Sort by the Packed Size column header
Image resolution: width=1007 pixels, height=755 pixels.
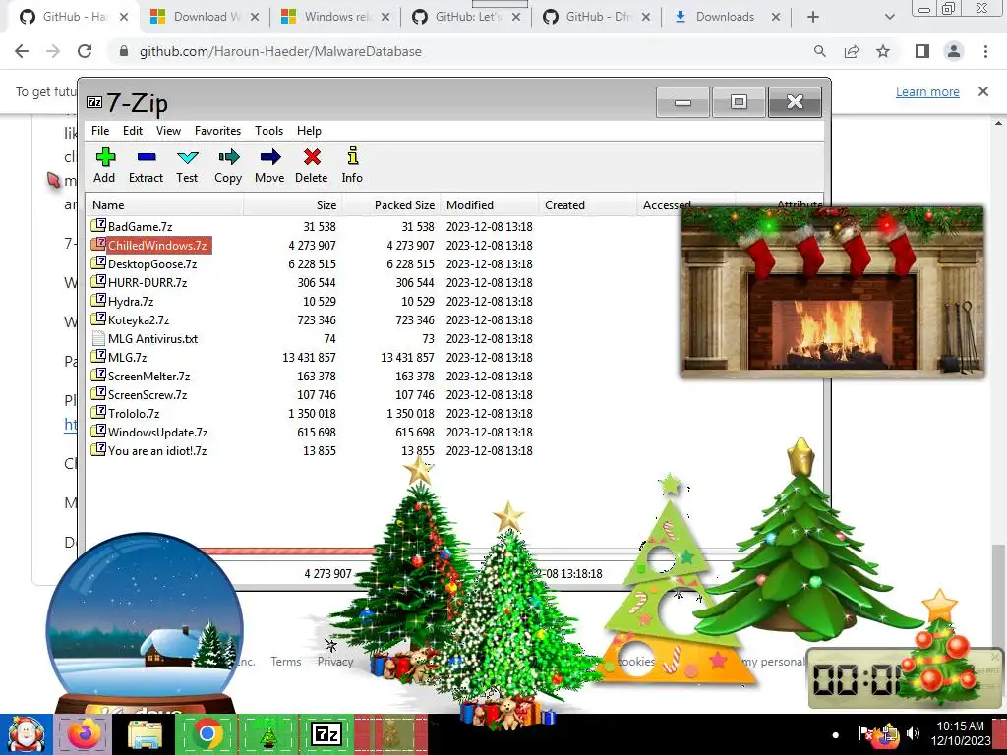(x=390, y=204)
